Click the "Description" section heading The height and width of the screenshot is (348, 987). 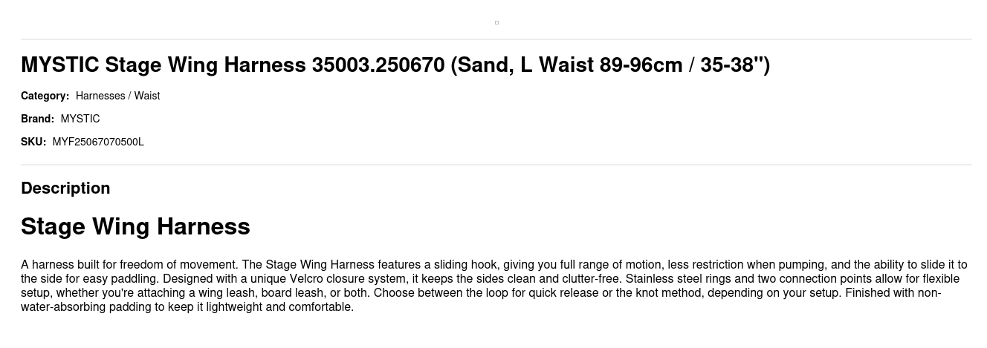[65, 188]
